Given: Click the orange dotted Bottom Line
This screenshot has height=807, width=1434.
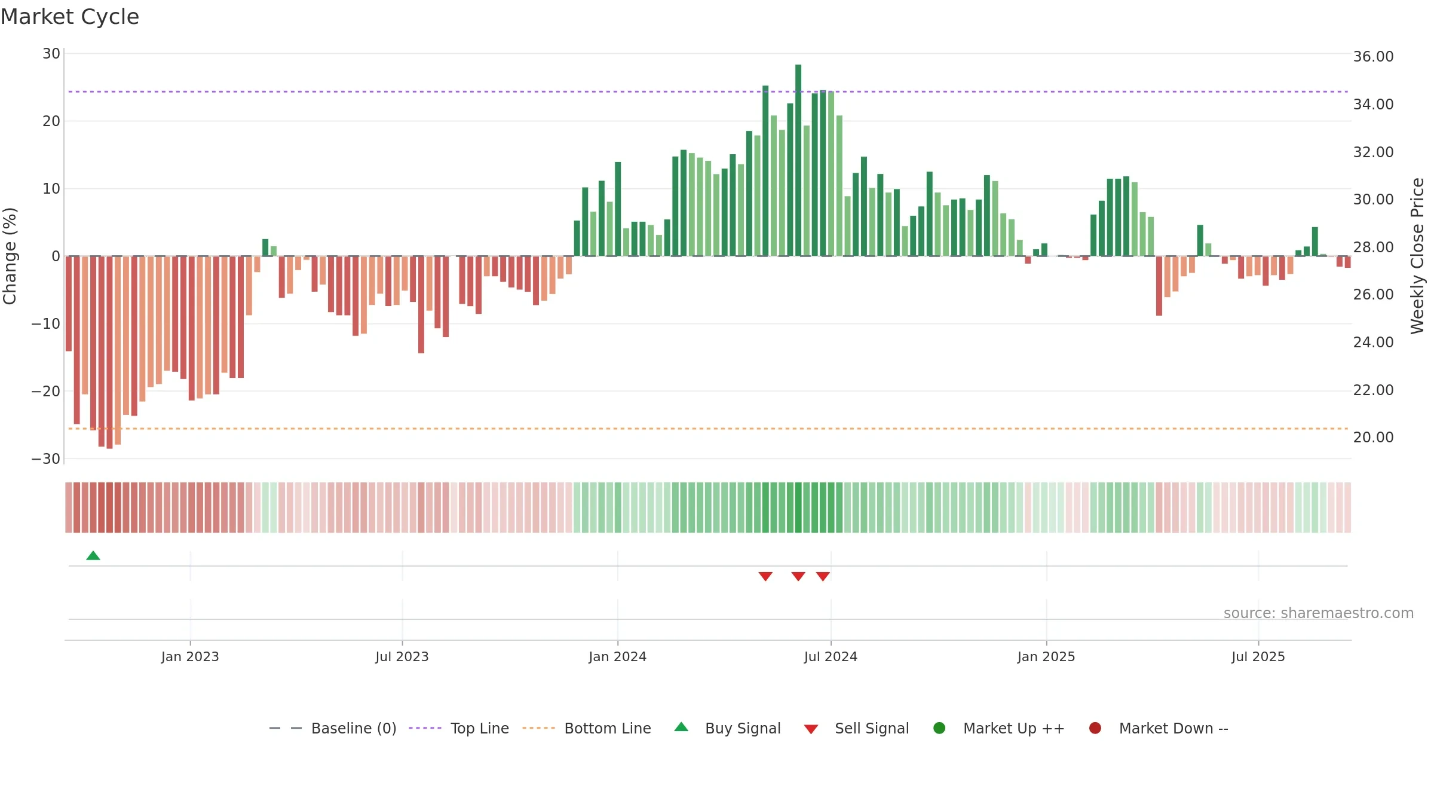Looking at the screenshot, I should coord(708,429).
